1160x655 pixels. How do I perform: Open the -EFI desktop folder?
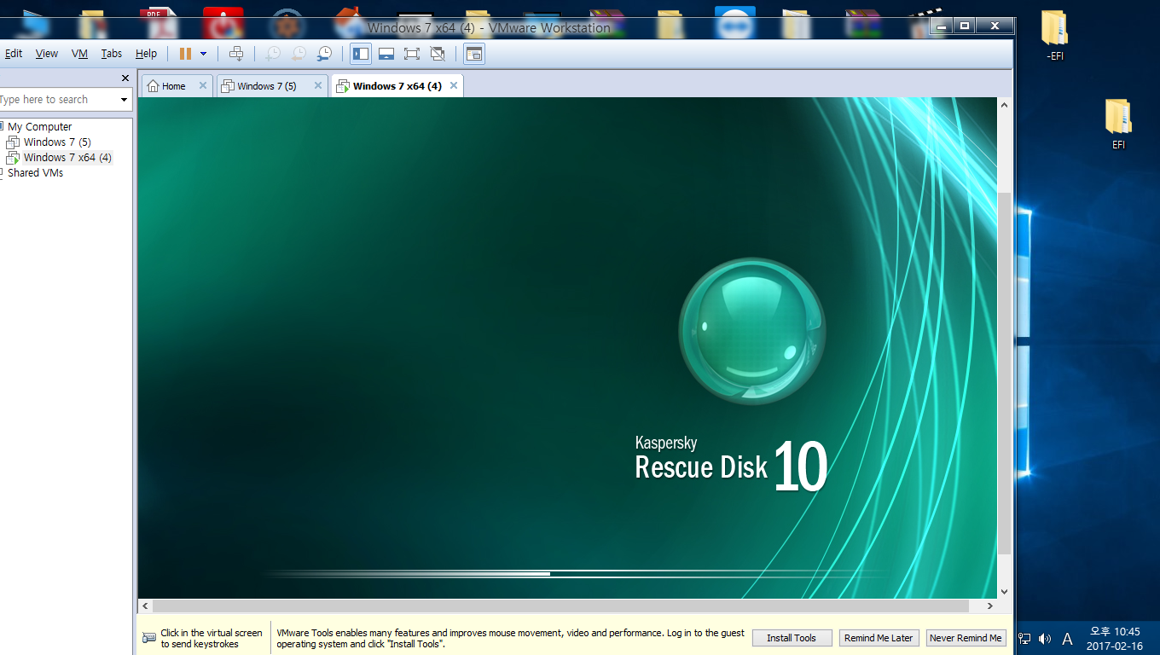coord(1055,36)
